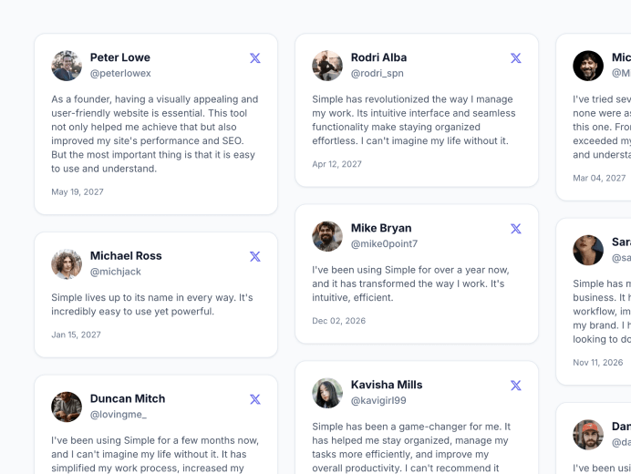Screen dimensions: 631x474
Task: Select Michael Ross's avatar image
Action: pos(67,263)
